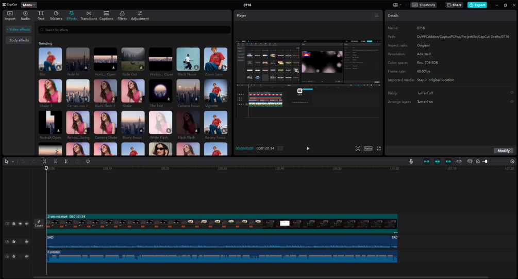This screenshot has height=279, width=518.
Task: Open the Captions tab
Action: pyautogui.click(x=106, y=15)
